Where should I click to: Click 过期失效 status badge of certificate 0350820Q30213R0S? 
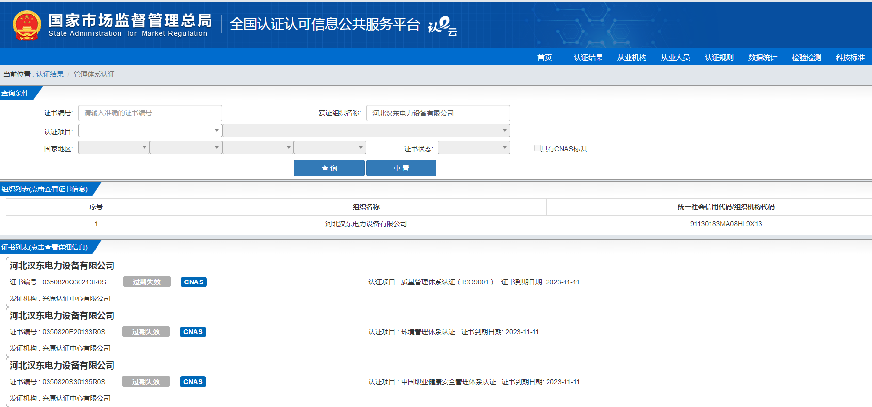tap(146, 282)
